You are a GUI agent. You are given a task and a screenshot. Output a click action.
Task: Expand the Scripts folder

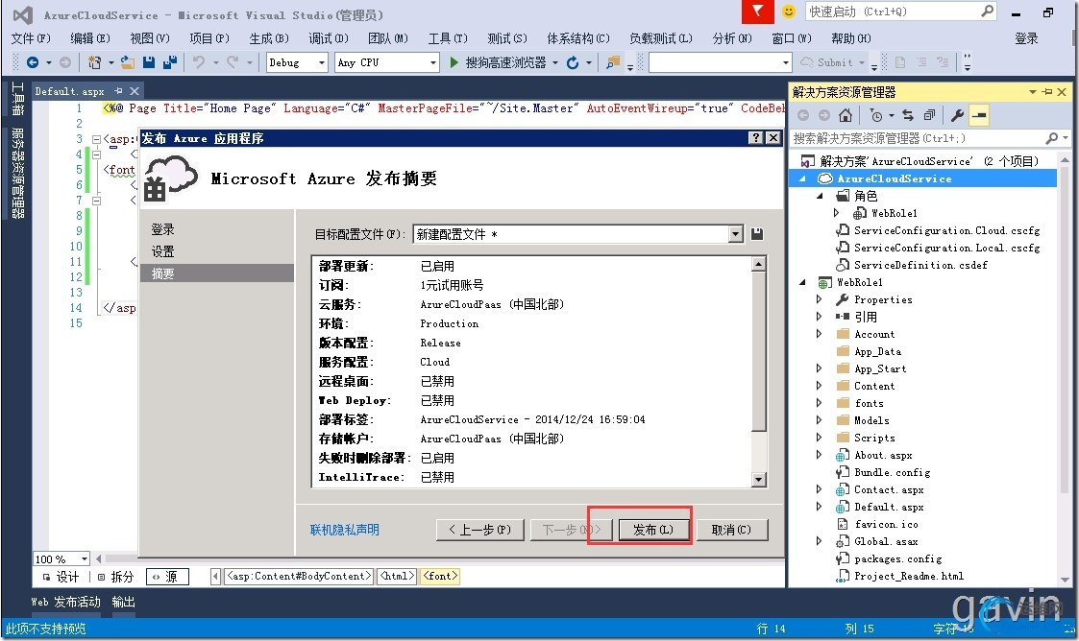click(x=819, y=438)
